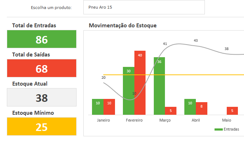Screen dimensions: 244x141
Task: Select the Estoque Atual box showing 38
Action: pos(42,97)
